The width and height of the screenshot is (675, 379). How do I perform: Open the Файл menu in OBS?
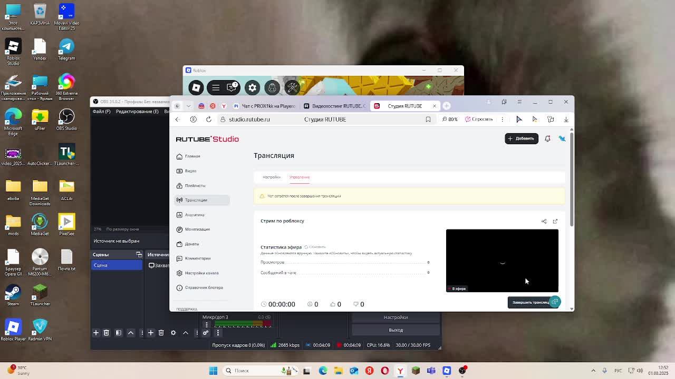pyautogui.click(x=101, y=112)
